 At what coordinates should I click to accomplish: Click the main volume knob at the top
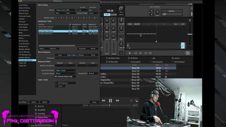pyautogui.click(x=121, y=9)
